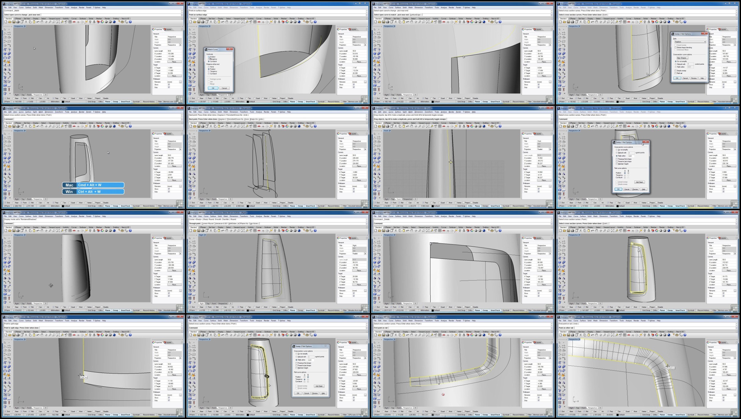Switch to Layers tab right of Match Curve viewport
This screenshot has height=419, width=741.
point(353,29)
